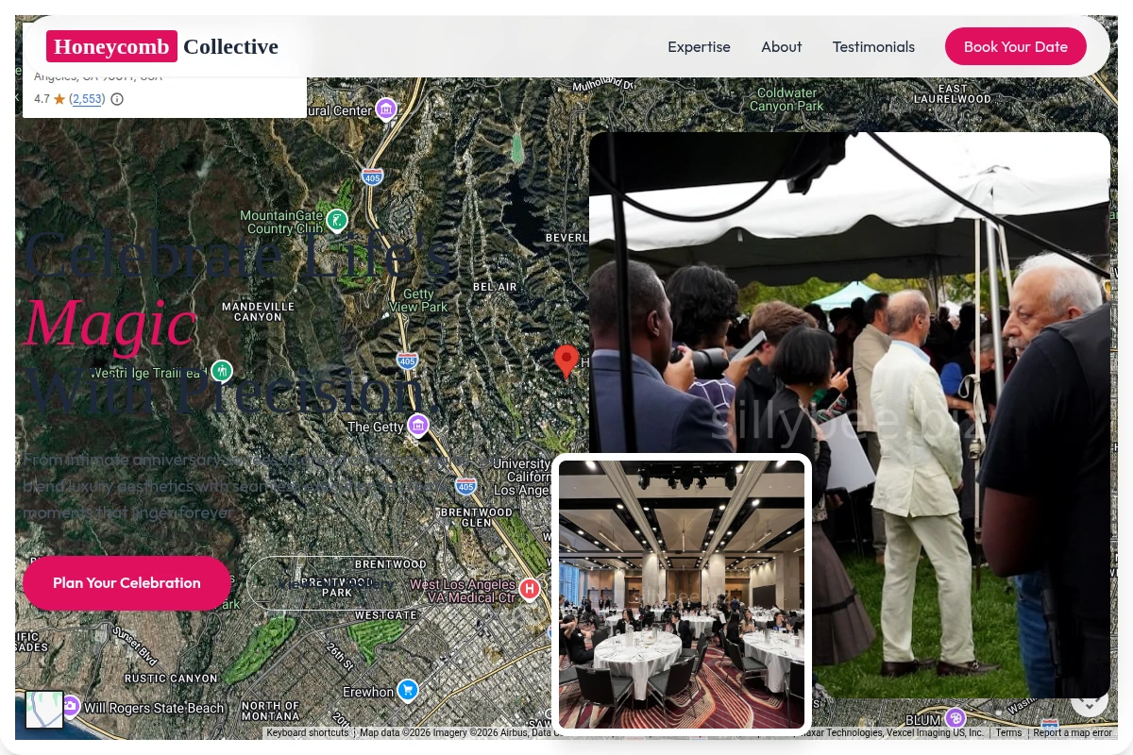Screen dimensions: 1133x755
Task: Click the Keyboard shortcuts map link
Action: point(308,732)
